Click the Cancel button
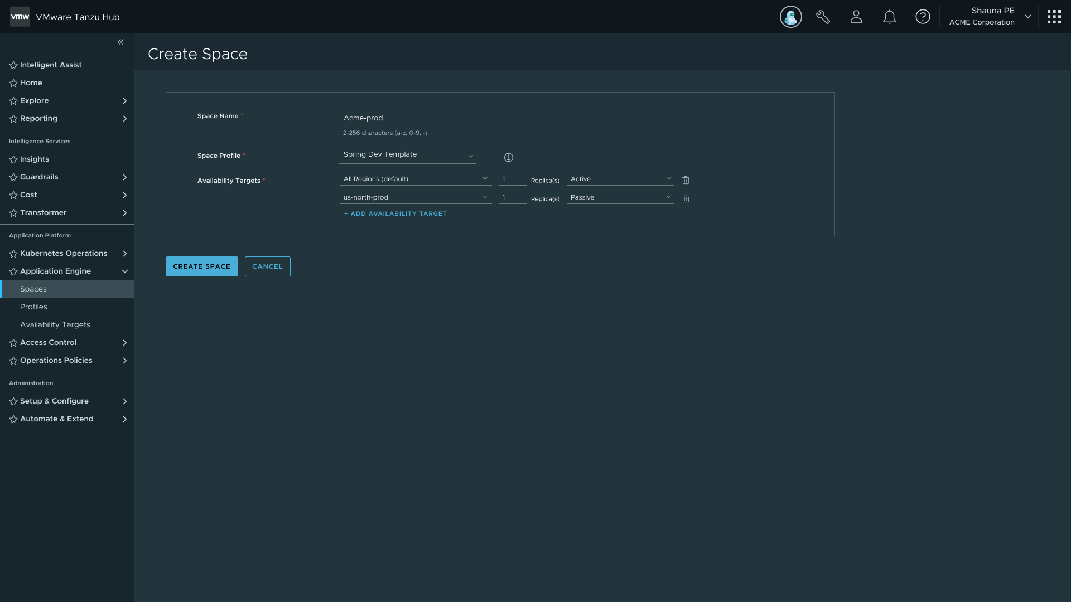 click(268, 266)
